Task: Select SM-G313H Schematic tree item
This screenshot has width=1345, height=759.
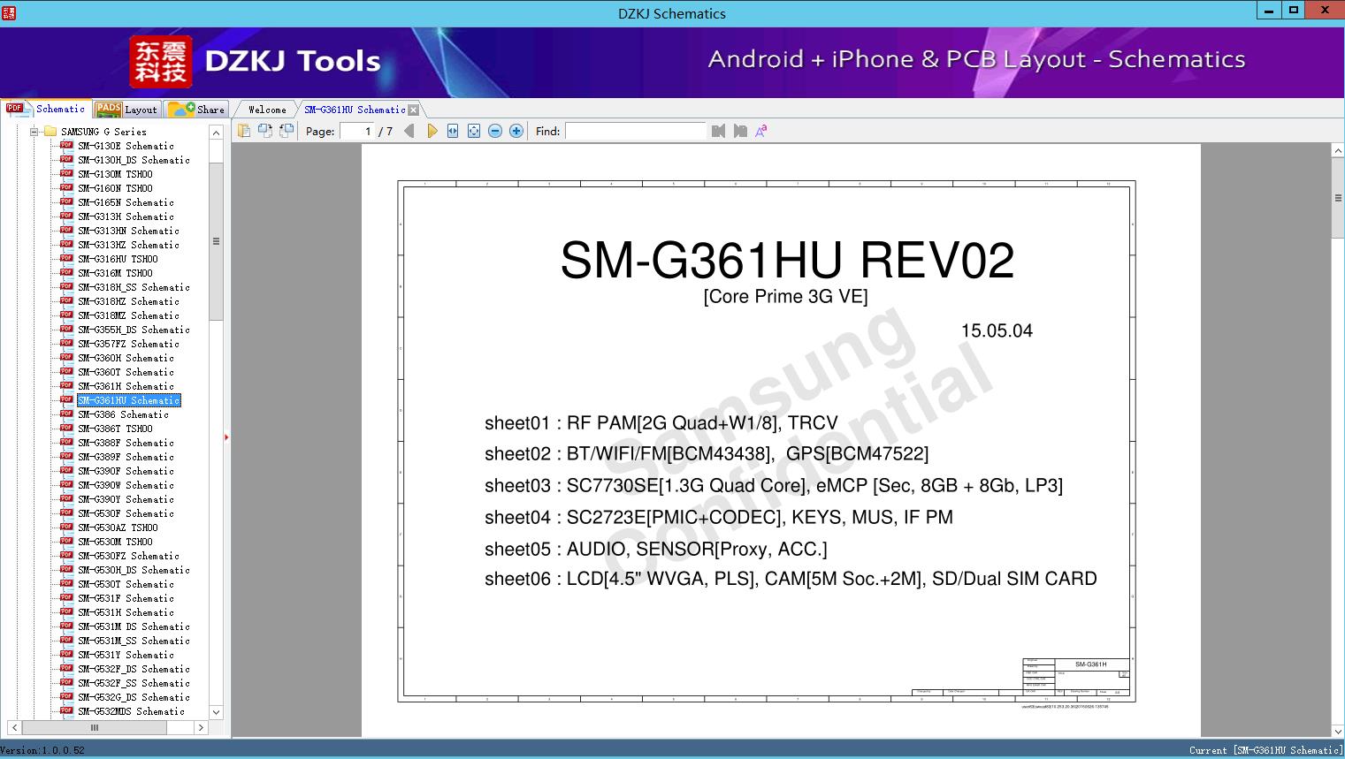Action: (126, 216)
